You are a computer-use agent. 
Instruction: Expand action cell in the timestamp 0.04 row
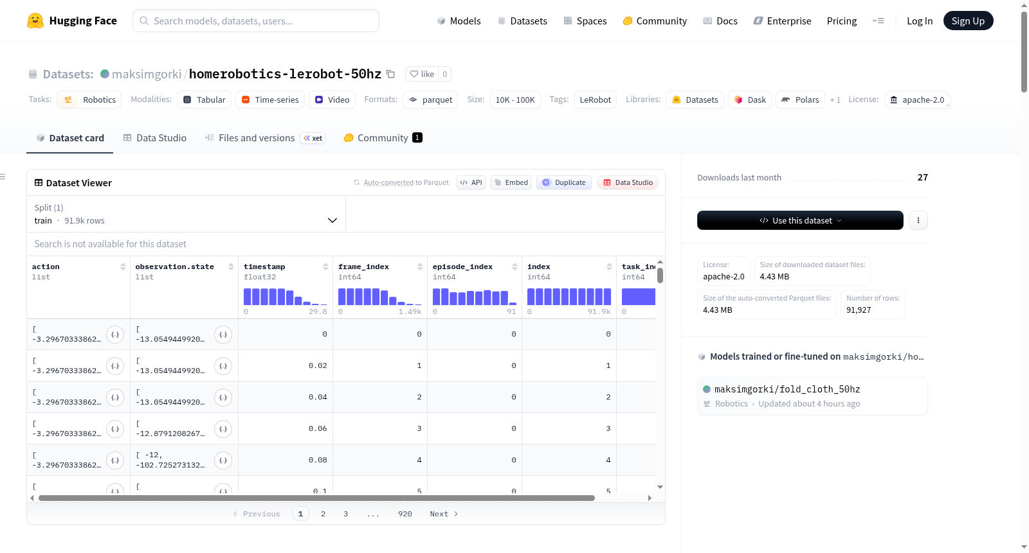[x=115, y=398]
